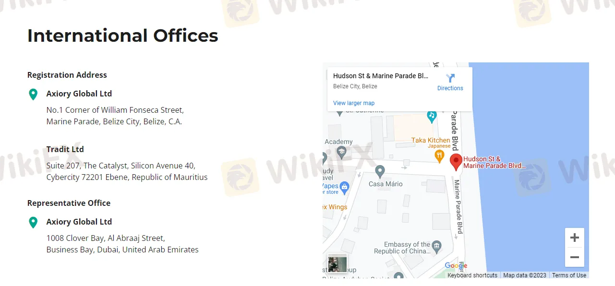Click Axiory Global Ltd under Representative Office

click(79, 222)
